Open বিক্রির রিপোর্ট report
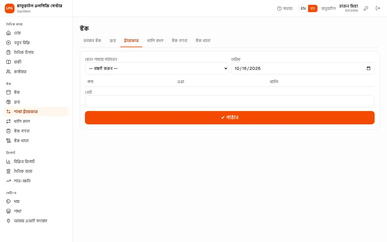This screenshot has width=387, height=242. point(36,162)
